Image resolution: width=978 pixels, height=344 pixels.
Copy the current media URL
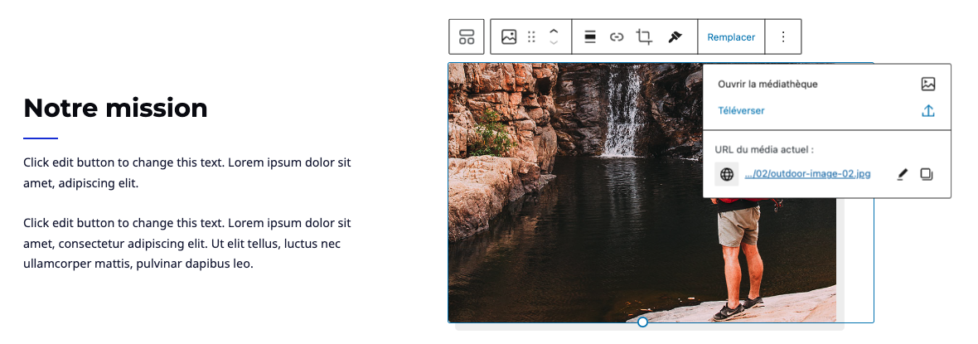[927, 174]
